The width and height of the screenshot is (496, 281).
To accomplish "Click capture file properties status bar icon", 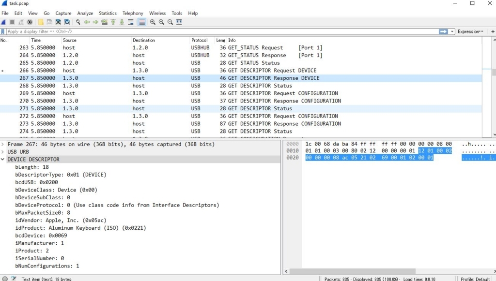I will 14,279.
